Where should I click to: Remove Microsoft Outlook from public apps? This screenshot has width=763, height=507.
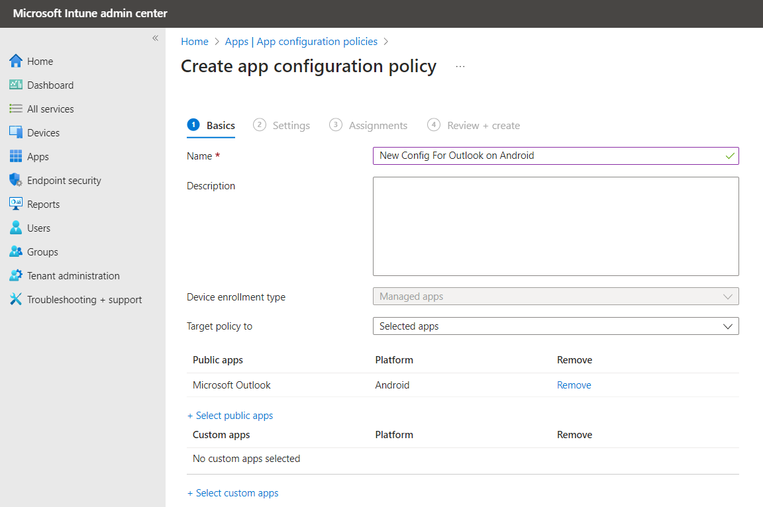[574, 385]
